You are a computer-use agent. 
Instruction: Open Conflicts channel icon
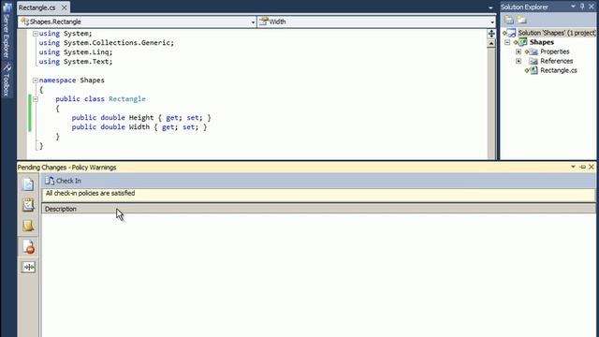pos(28,267)
